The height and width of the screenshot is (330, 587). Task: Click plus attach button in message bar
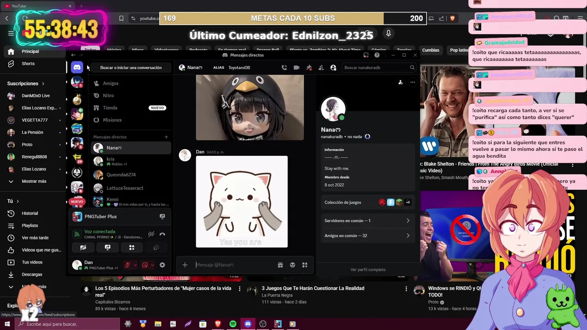pyautogui.click(x=185, y=265)
